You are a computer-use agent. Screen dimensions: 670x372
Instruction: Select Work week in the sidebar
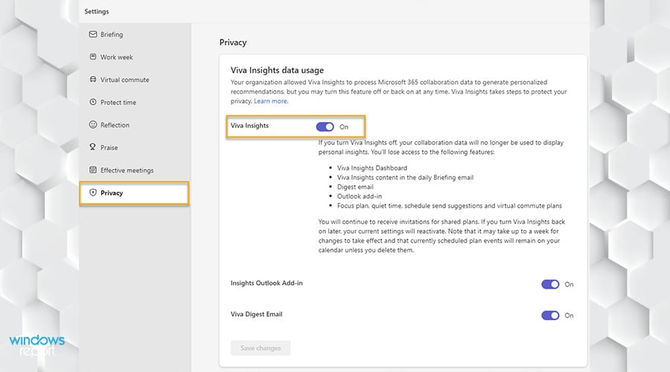[117, 57]
